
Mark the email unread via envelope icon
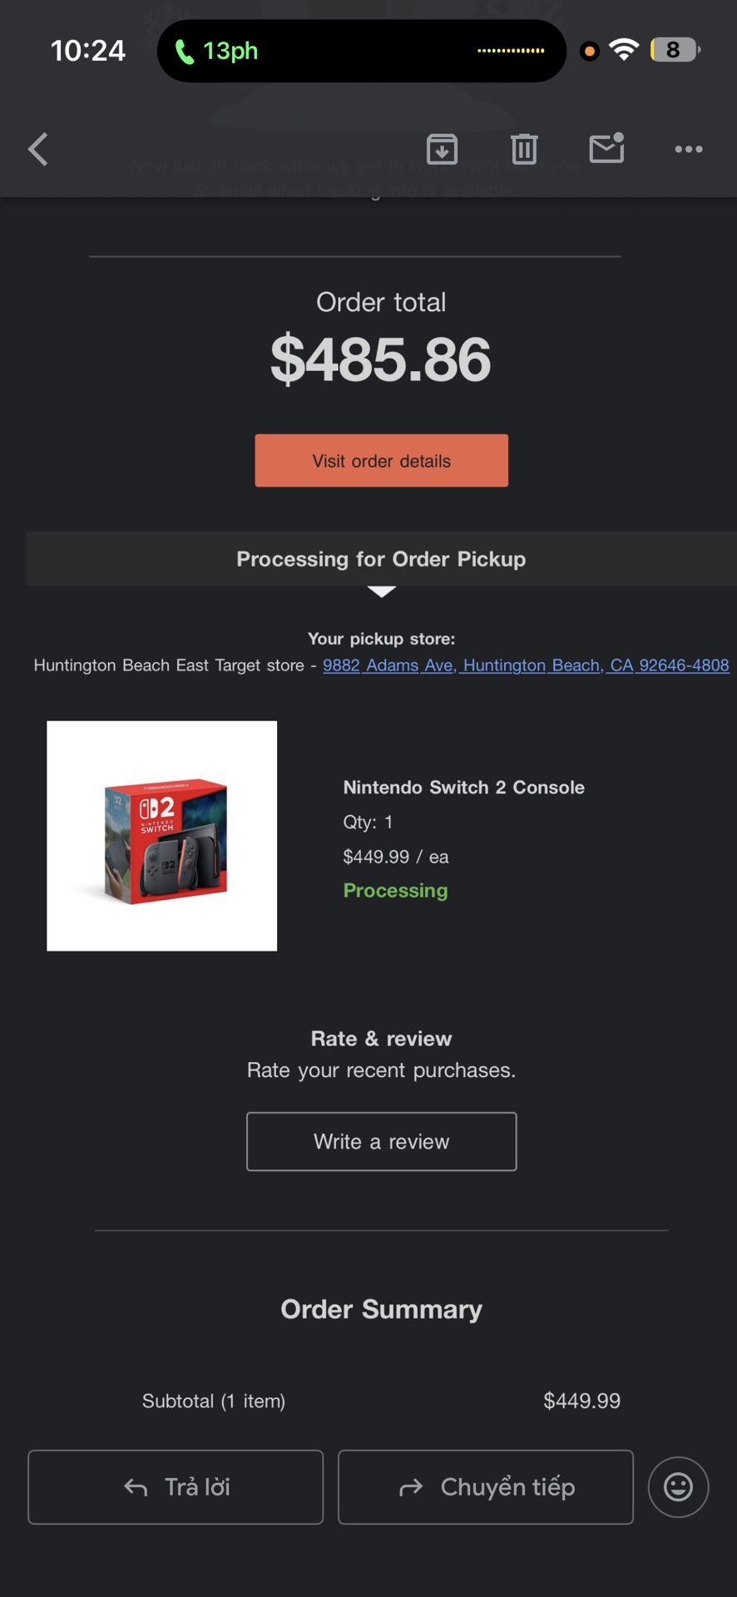(606, 149)
